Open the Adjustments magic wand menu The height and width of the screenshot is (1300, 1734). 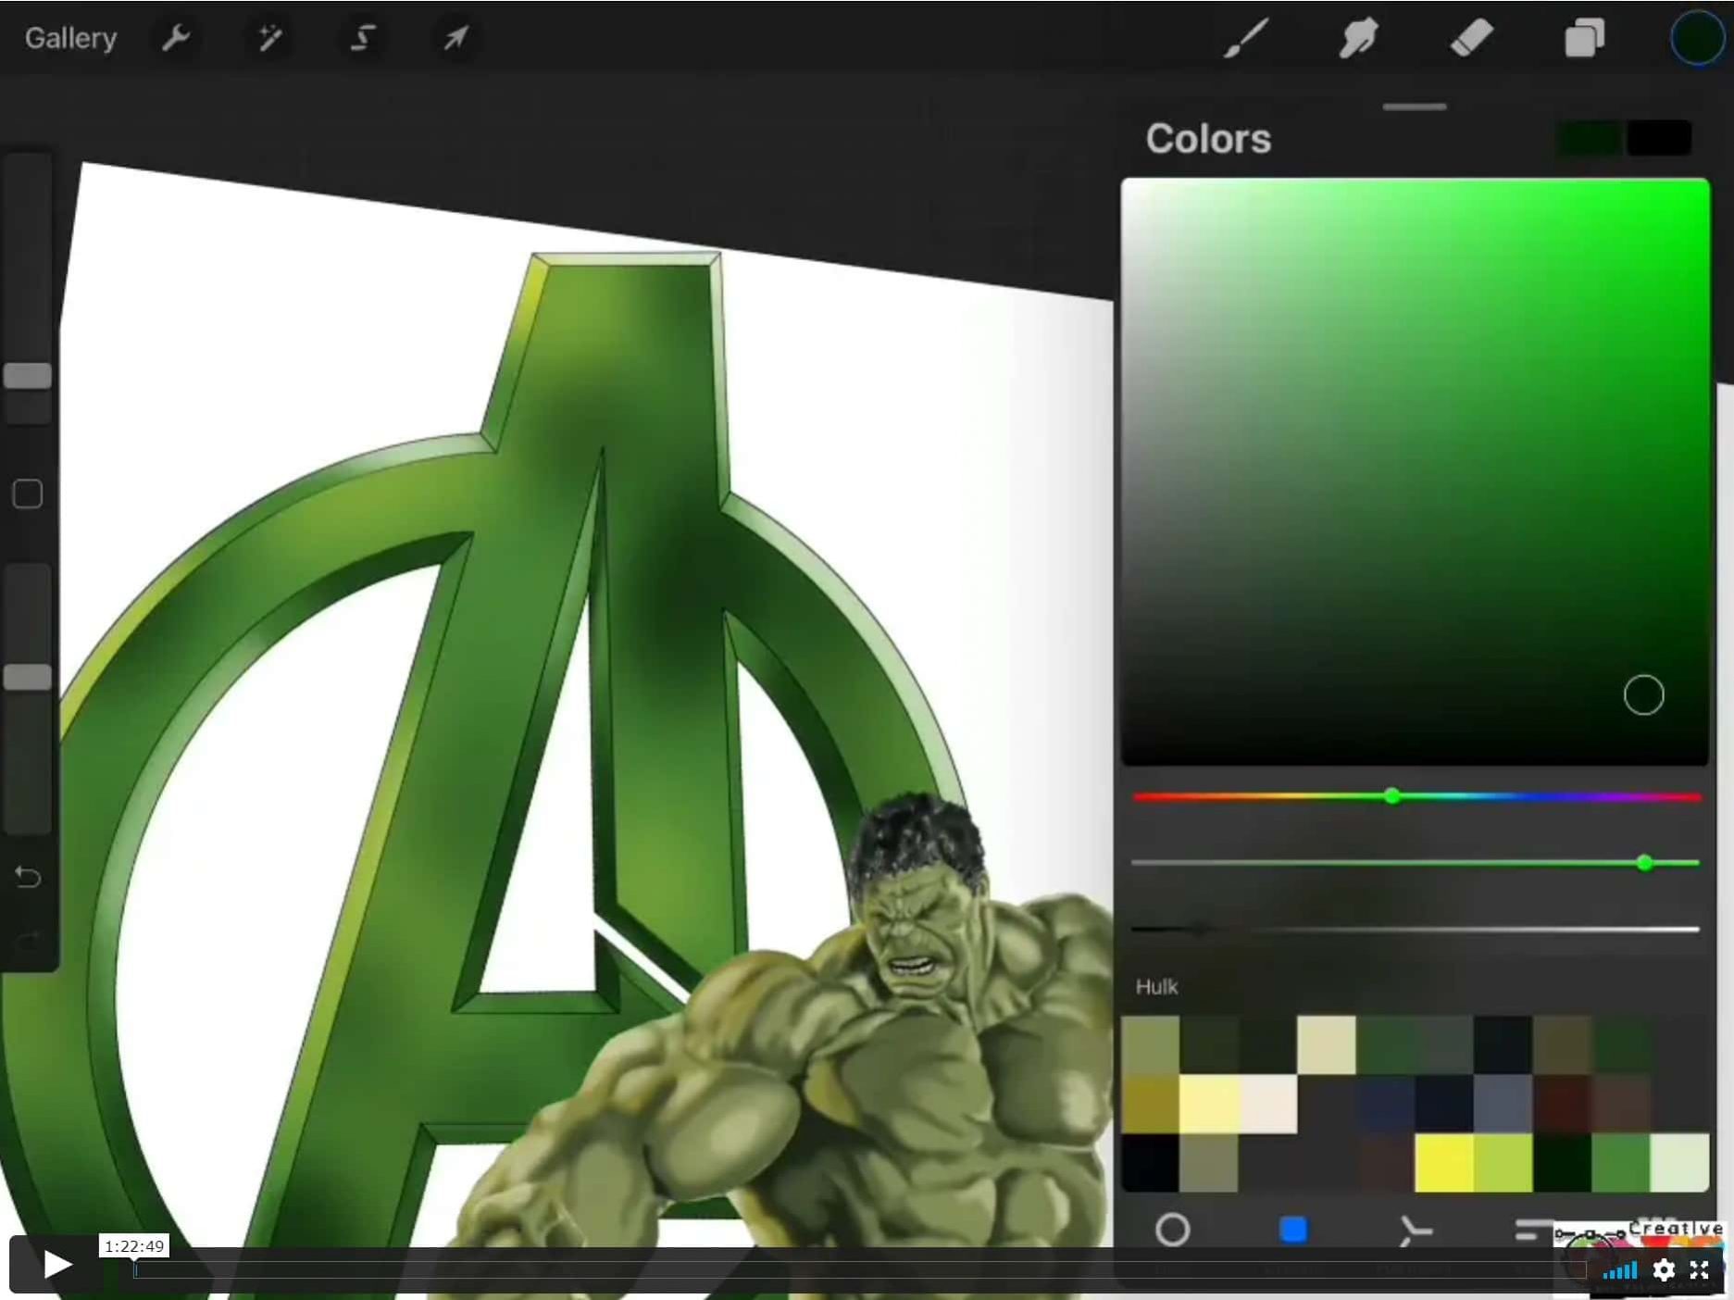tap(268, 39)
